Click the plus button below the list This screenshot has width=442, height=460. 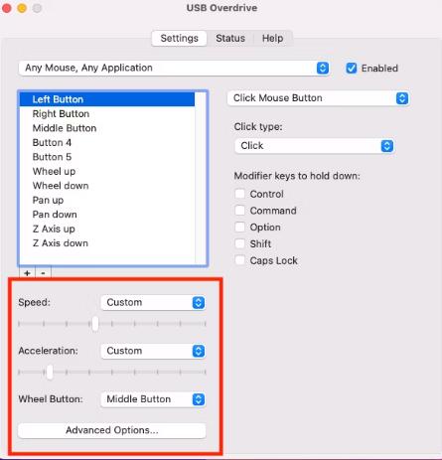tap(27, 273)
